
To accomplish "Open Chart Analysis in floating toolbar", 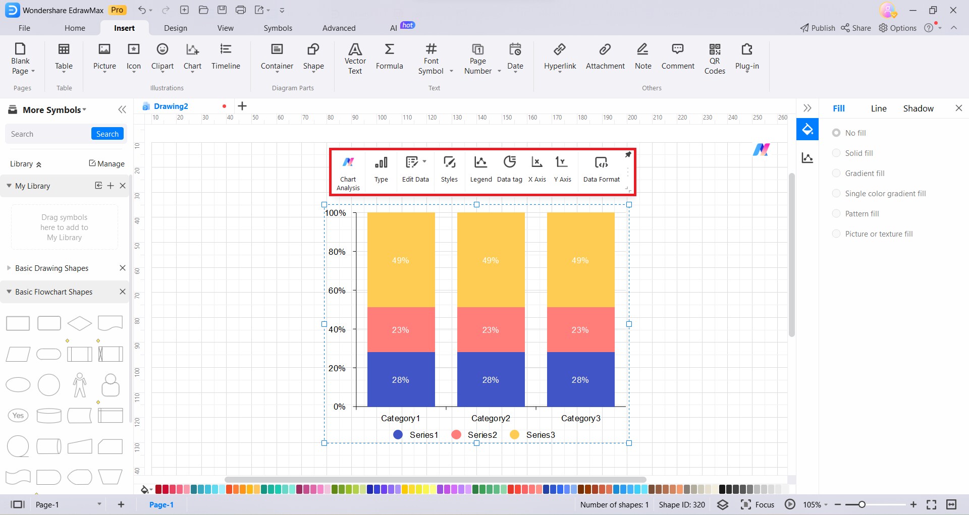I will (x=348, y=173).
